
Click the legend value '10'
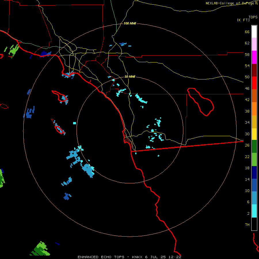click(247, 191)
